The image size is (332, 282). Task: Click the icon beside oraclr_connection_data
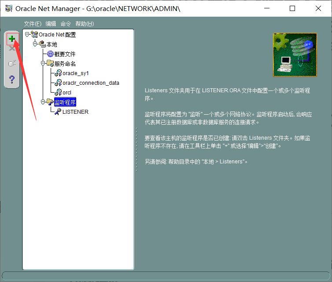(x=58, y=83)
